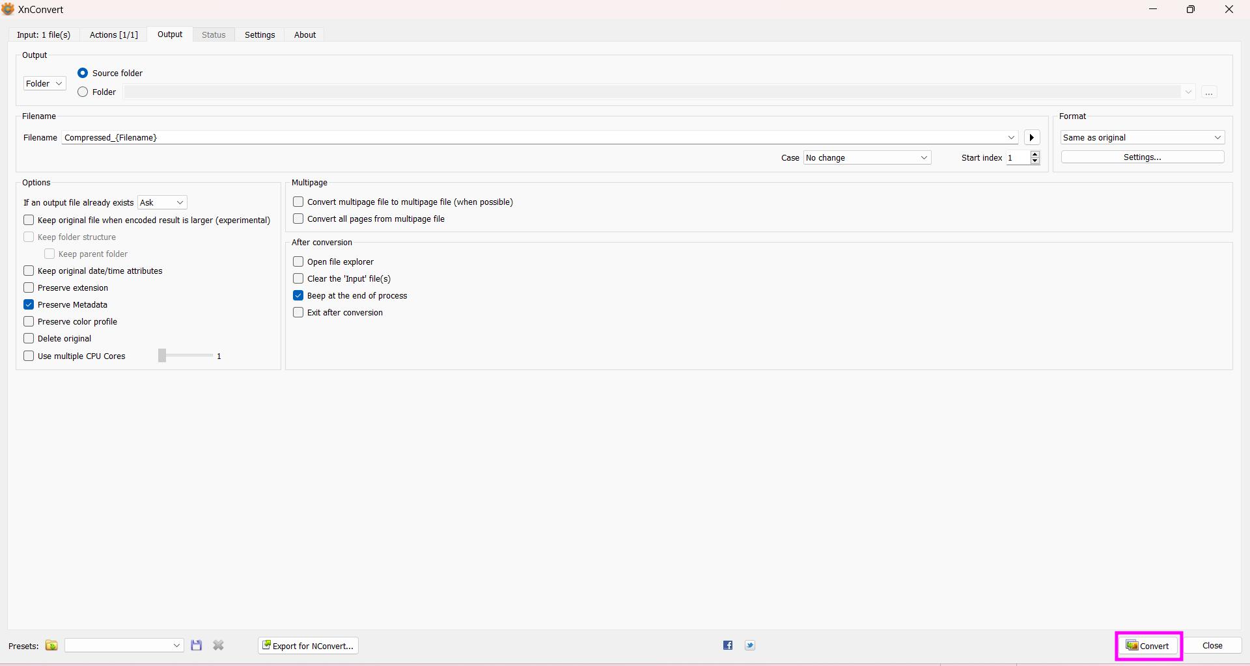Switch to the Input: 1 file(s) tab

[x=44, y=35]
